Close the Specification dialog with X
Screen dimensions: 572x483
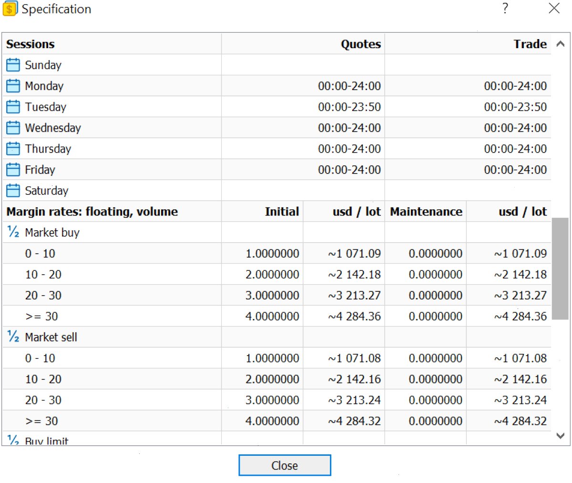[x=554, y=9]
